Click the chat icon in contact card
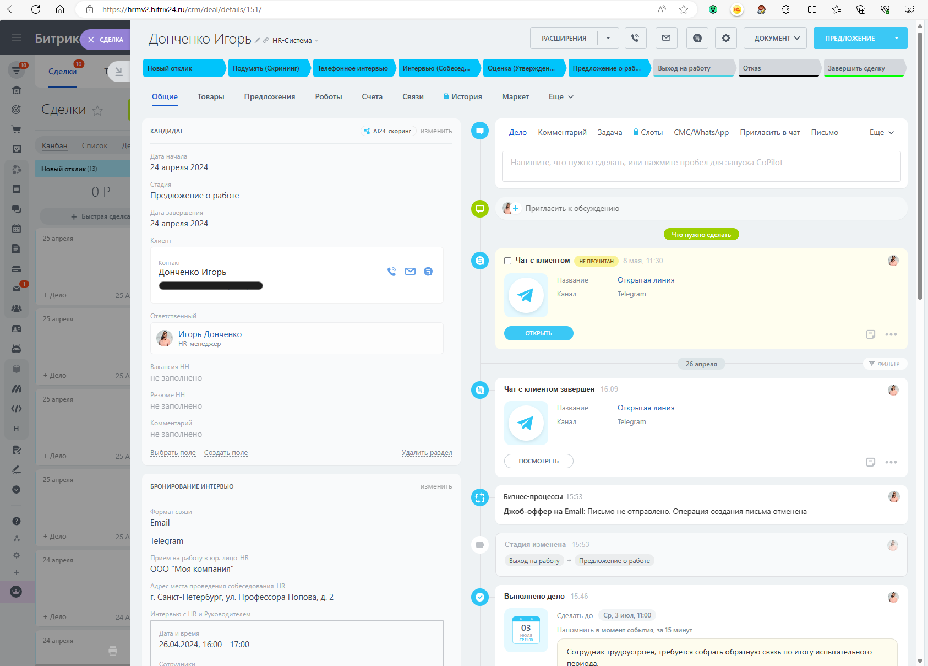This screenshot has width=928, height=666. click(x=428, y=272)
